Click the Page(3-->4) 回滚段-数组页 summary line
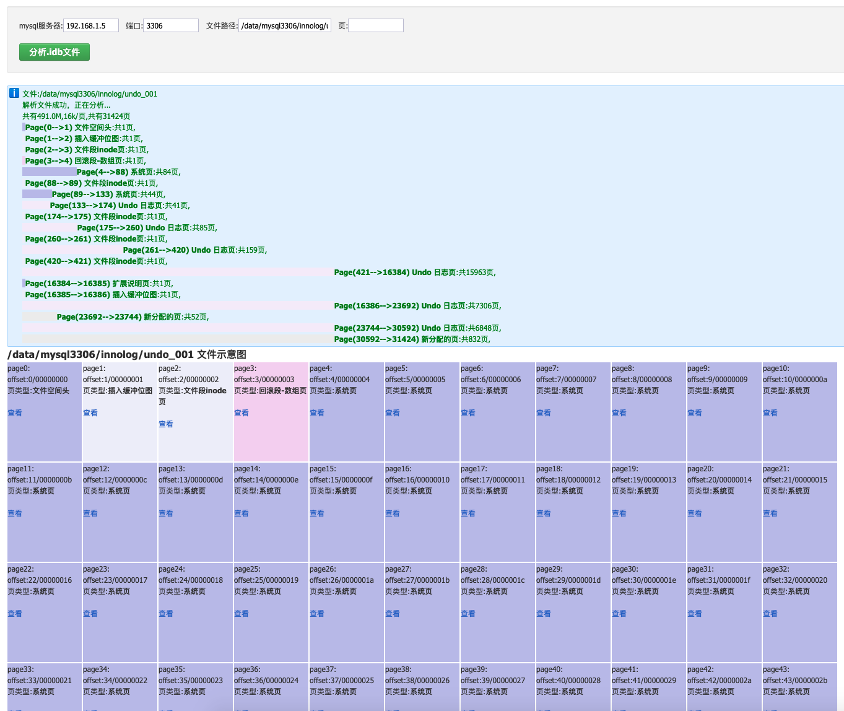This screenshot has height=711, width=844. 85,161
